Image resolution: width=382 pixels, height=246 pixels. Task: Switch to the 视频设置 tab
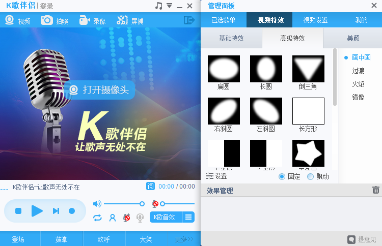[x=315, y=20]
